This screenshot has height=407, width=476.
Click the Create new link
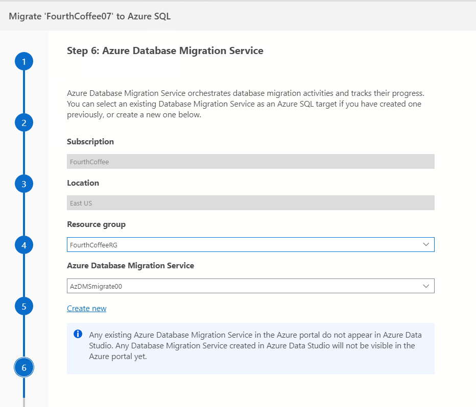pyautogui.click(x=87, y=309)
